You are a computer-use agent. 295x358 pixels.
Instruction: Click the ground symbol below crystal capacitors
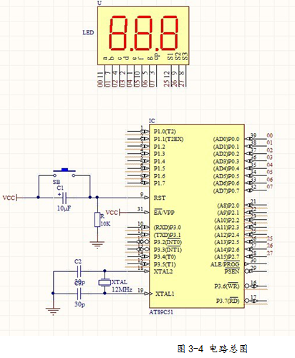(x=53, y=311)
